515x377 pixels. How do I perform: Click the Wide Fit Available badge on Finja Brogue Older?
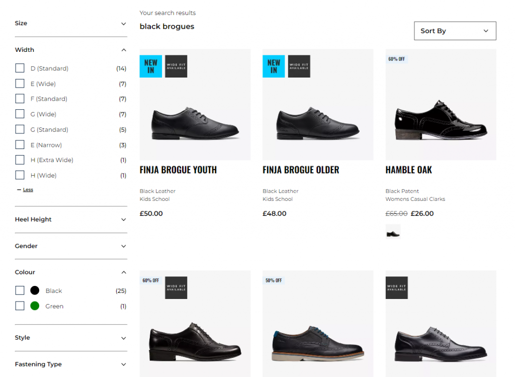(x=299, y=66)
